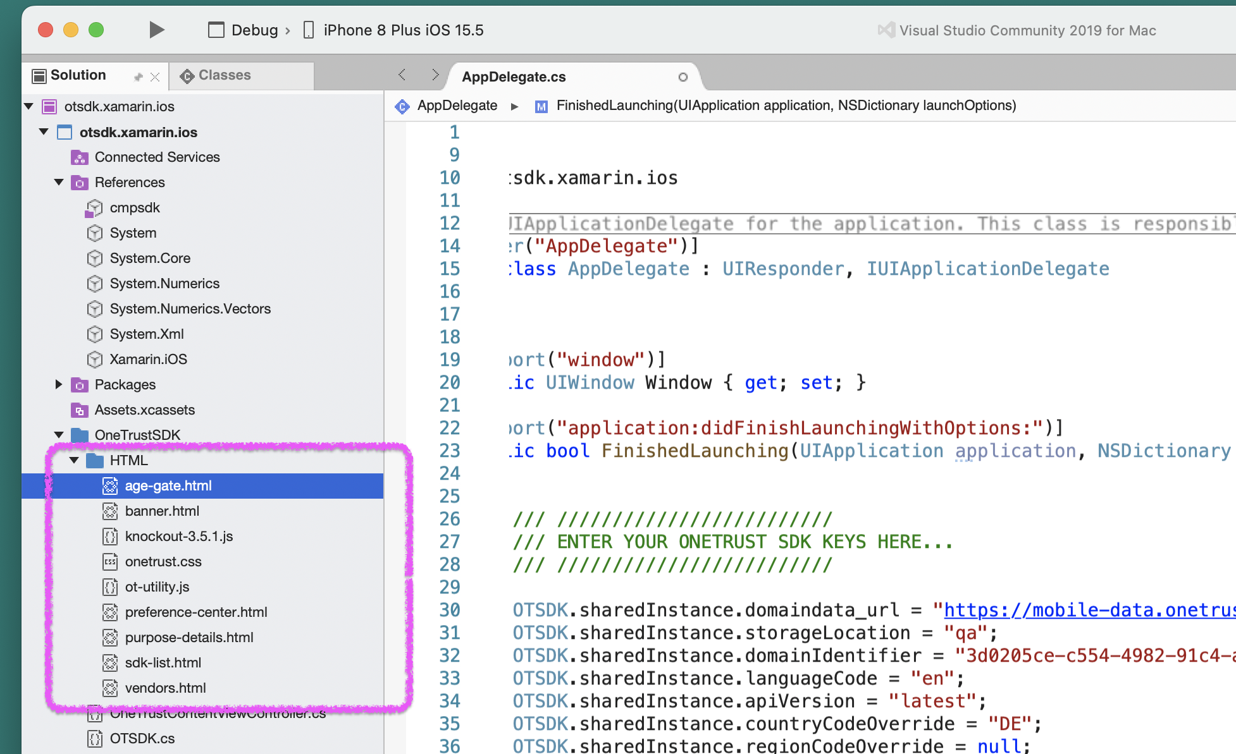The height and width of the screenshot is (754, 1236).
Task: Click the References folder icon
Action: 80,183
